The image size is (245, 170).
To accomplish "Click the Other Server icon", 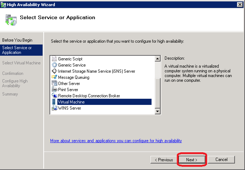I will [54, 84].
